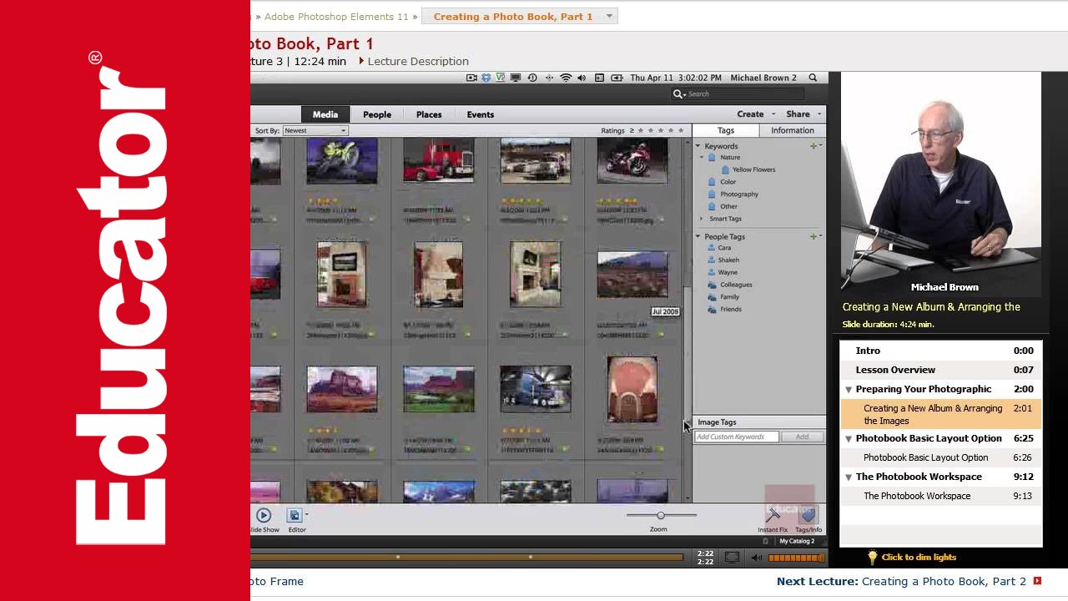Click the Cara person tag icon
Screen dimensions: 1068x601
click(x=712, y=247)
